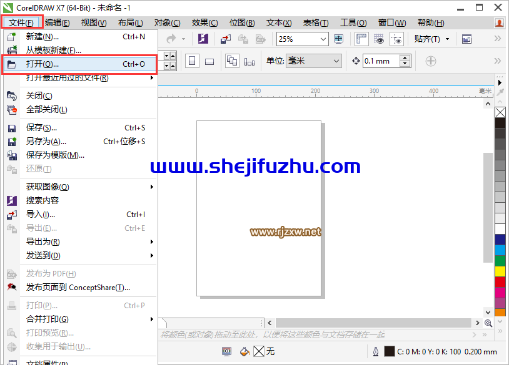Choose 新建(N) from file menu
Image resolution: width=509 pixels, height=365 pixels.
81,37
